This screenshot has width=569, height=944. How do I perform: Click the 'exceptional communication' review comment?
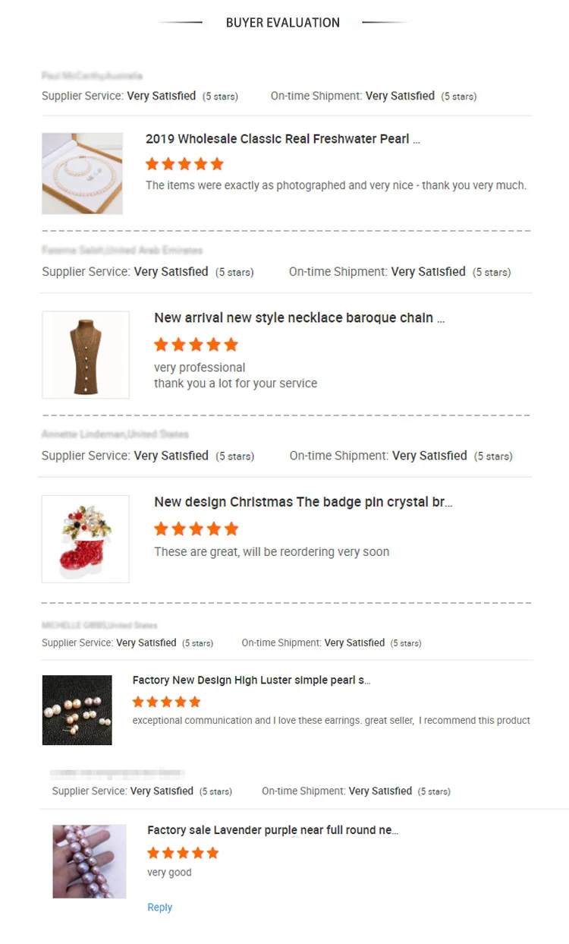point(331,720)
